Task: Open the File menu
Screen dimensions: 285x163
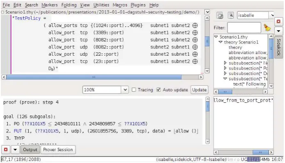Action: [6, 5]
